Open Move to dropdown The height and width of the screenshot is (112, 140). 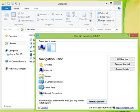pyautogui.click(x=43, y=14)
